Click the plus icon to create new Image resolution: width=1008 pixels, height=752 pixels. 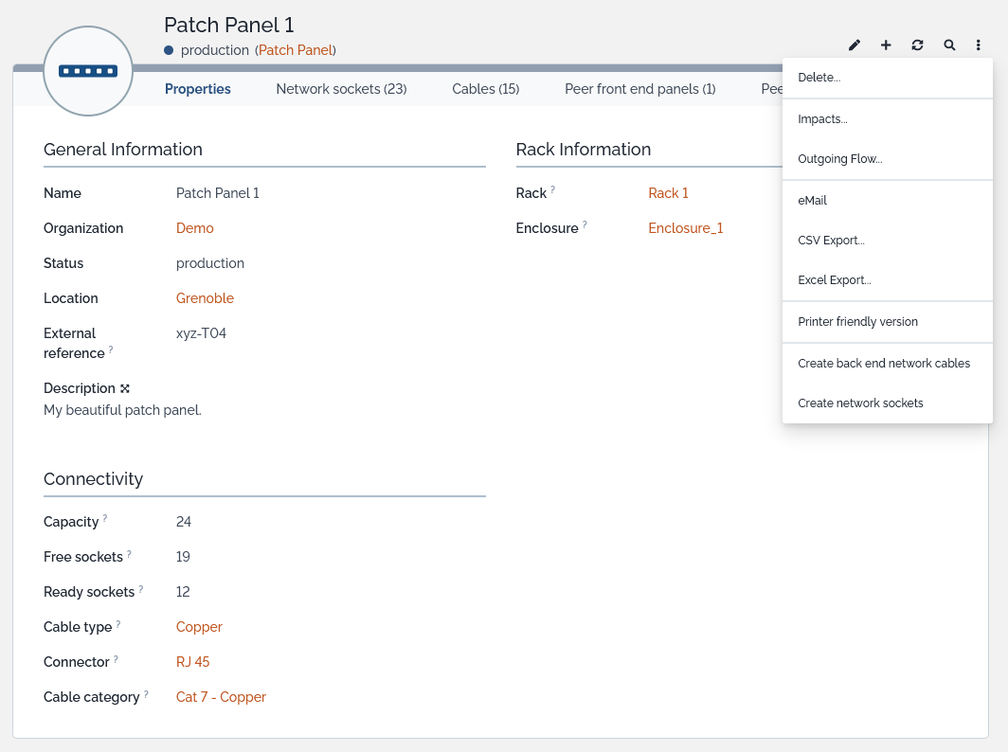[x=886, y=45]
